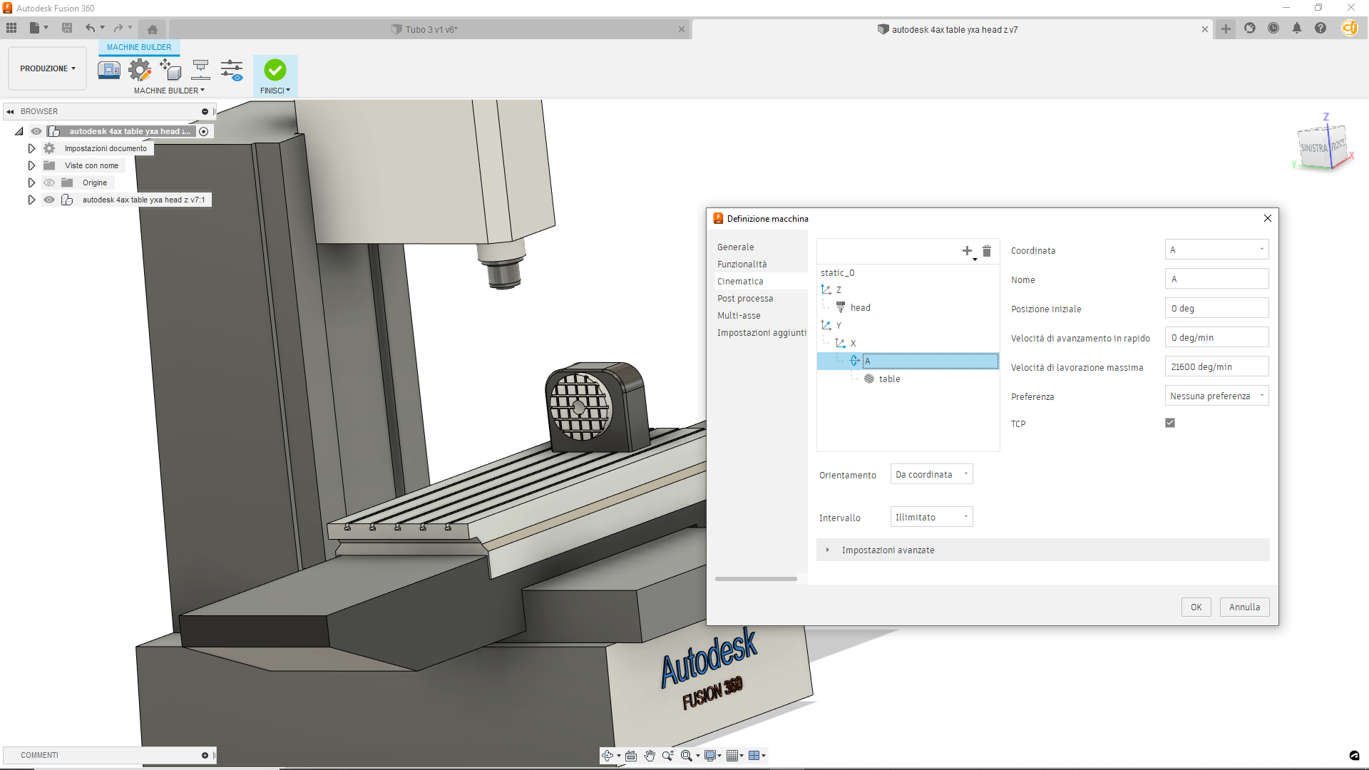Screen dimensions: 1369x770
Task: Open the Coordinata dropdown showing A
Action: pyautogui.click(x=1216, y=250)
